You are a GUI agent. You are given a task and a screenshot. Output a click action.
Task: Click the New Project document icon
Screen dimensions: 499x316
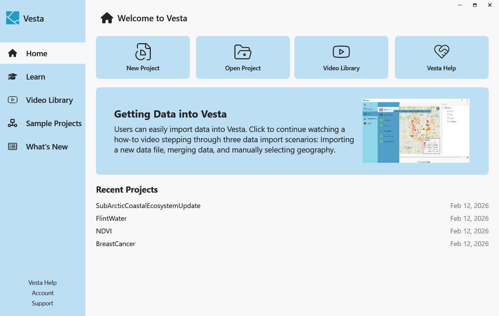coord(143,52)
